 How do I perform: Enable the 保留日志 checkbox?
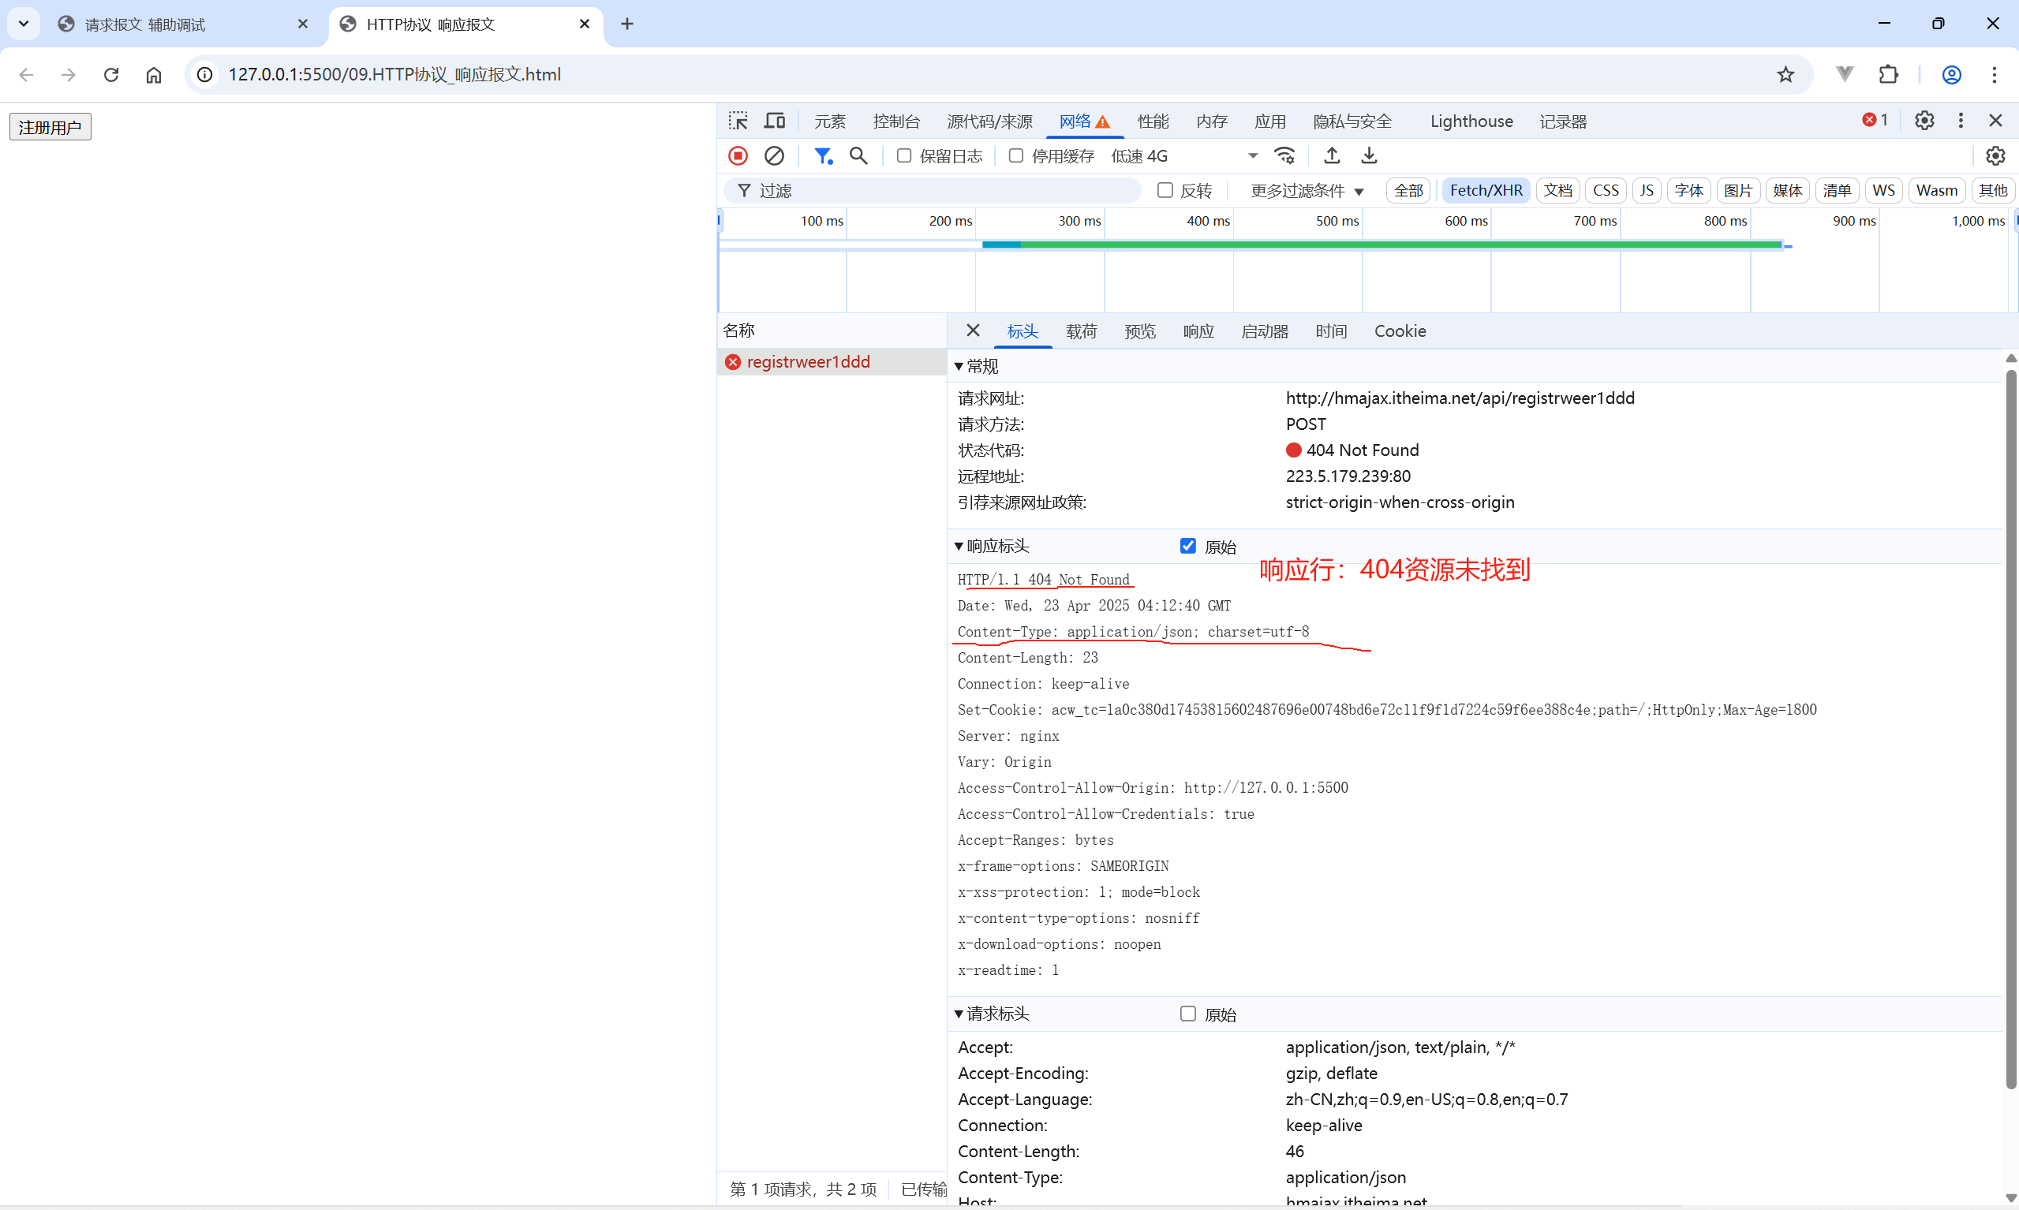[x=903, y=155]
